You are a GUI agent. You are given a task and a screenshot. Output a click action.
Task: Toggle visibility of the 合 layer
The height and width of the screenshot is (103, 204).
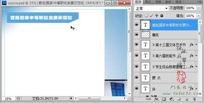tap(136, 88)
